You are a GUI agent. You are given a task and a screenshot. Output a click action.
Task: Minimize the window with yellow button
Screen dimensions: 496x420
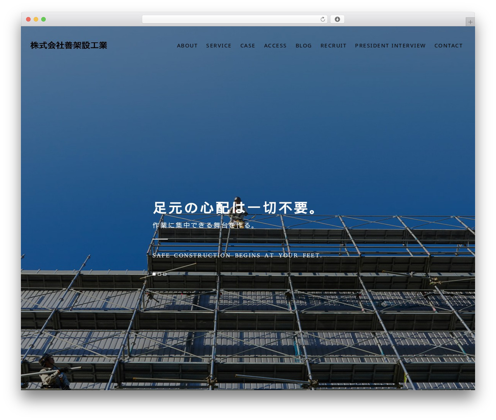(36, 19)
